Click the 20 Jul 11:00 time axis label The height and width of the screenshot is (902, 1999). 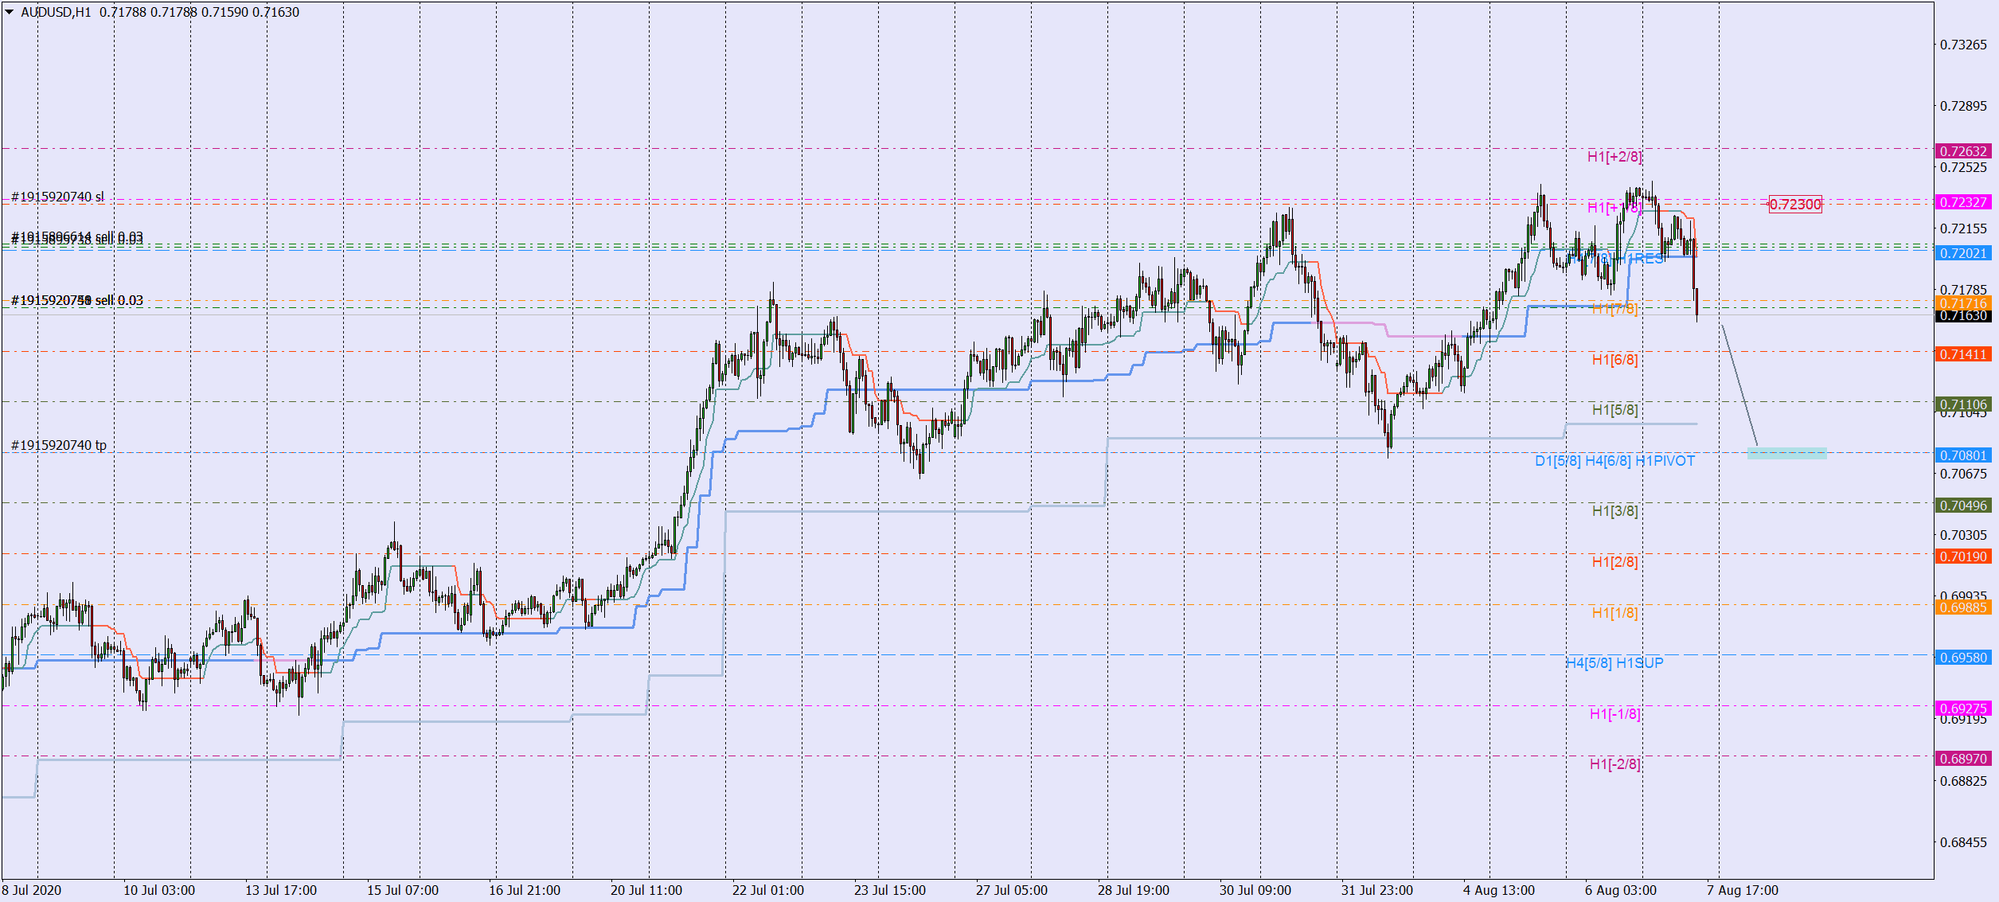[x=646, y=890]
